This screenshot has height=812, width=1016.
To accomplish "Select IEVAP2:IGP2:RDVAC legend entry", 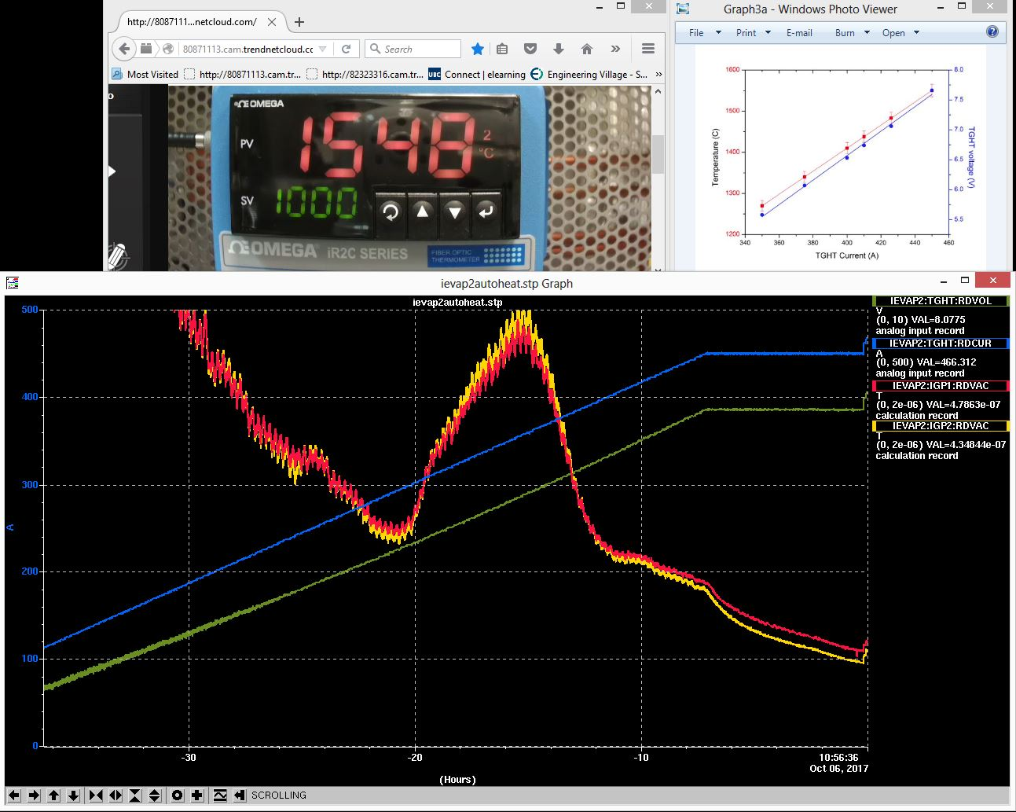I will (941, 426).
